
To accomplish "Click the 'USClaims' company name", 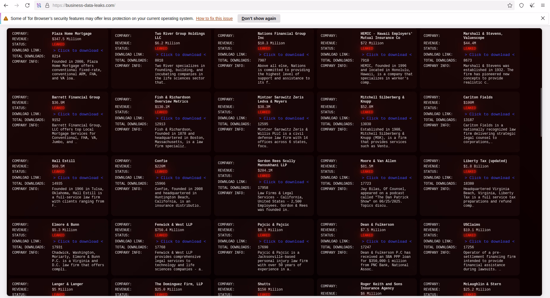I will [472, 225].
